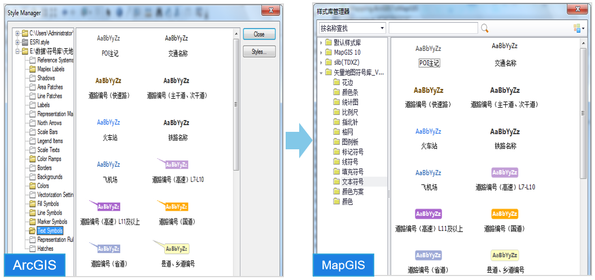Select Line Symbols folder
The height and width of the screenshot is (280, 595).
click(45, 212)
